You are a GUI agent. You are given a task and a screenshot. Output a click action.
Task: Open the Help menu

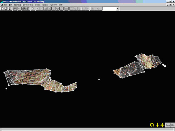click(x=61, y=5)
